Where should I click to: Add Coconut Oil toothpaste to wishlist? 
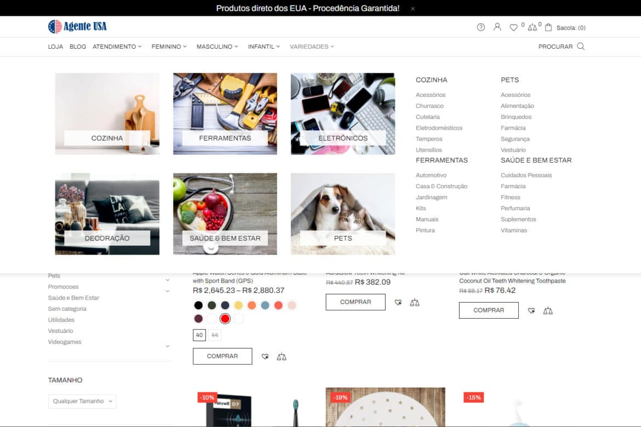pyautogui.click(x=531, y=311)
